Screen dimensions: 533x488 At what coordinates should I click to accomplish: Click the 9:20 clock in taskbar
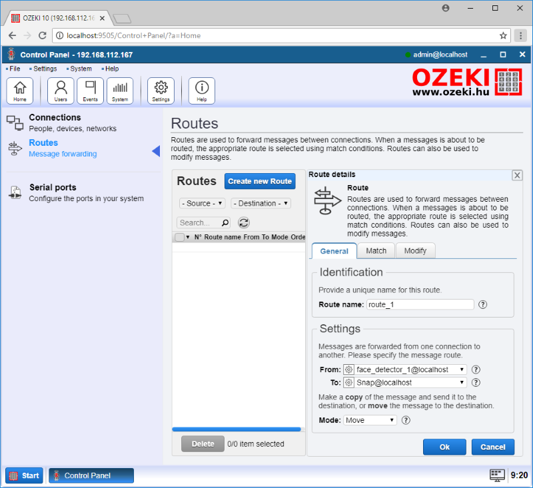coord(519,475)
